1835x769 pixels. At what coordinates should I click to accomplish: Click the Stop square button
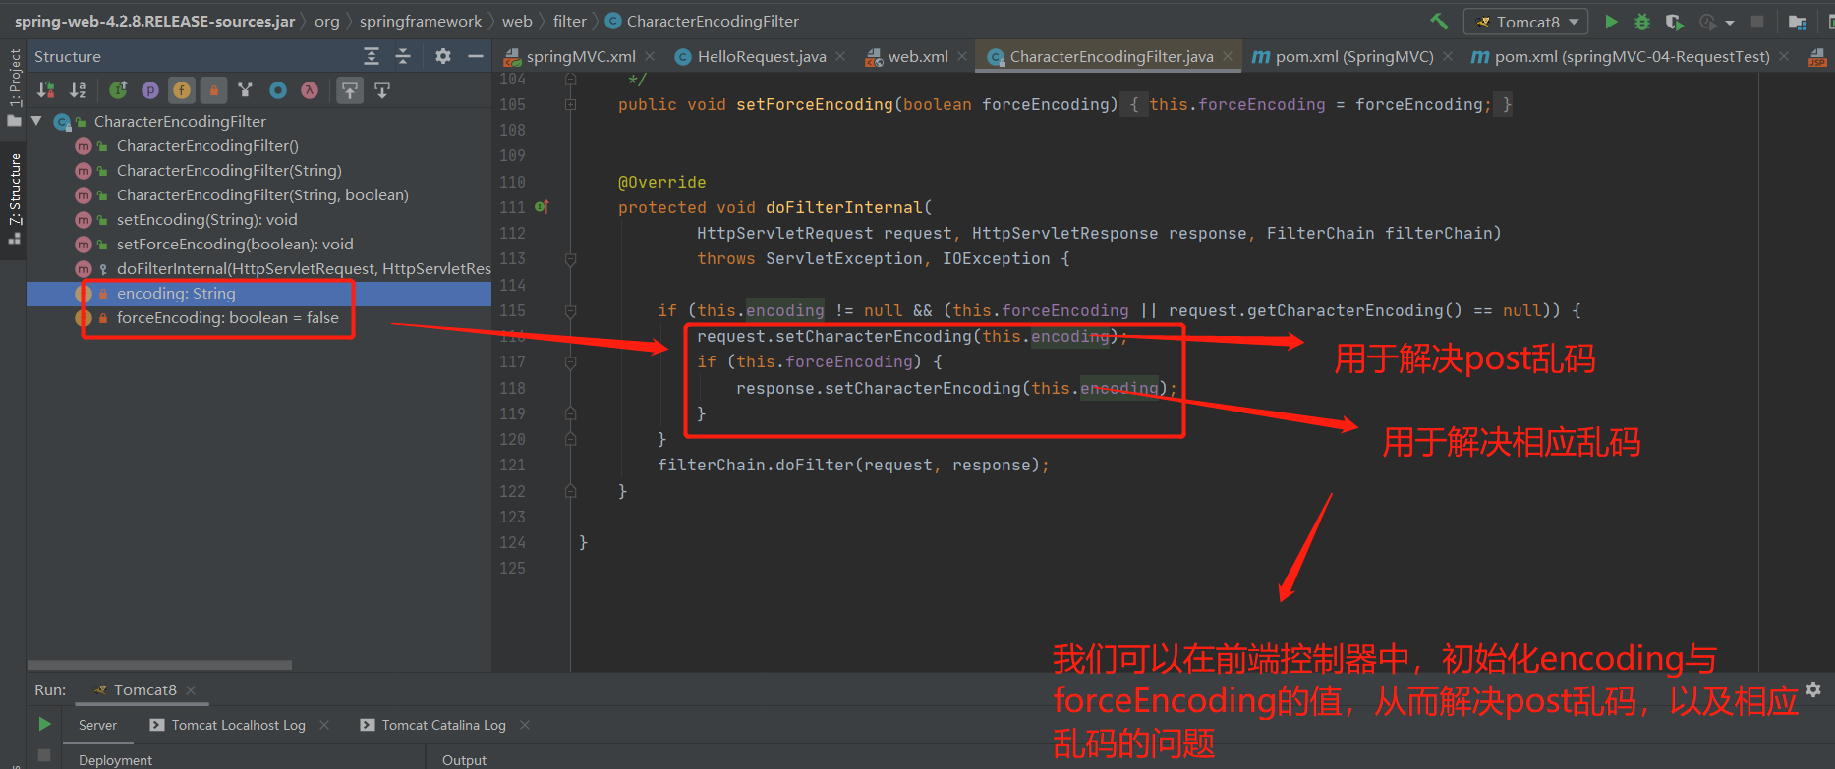pyautogui.click(x=1757, y=21)
